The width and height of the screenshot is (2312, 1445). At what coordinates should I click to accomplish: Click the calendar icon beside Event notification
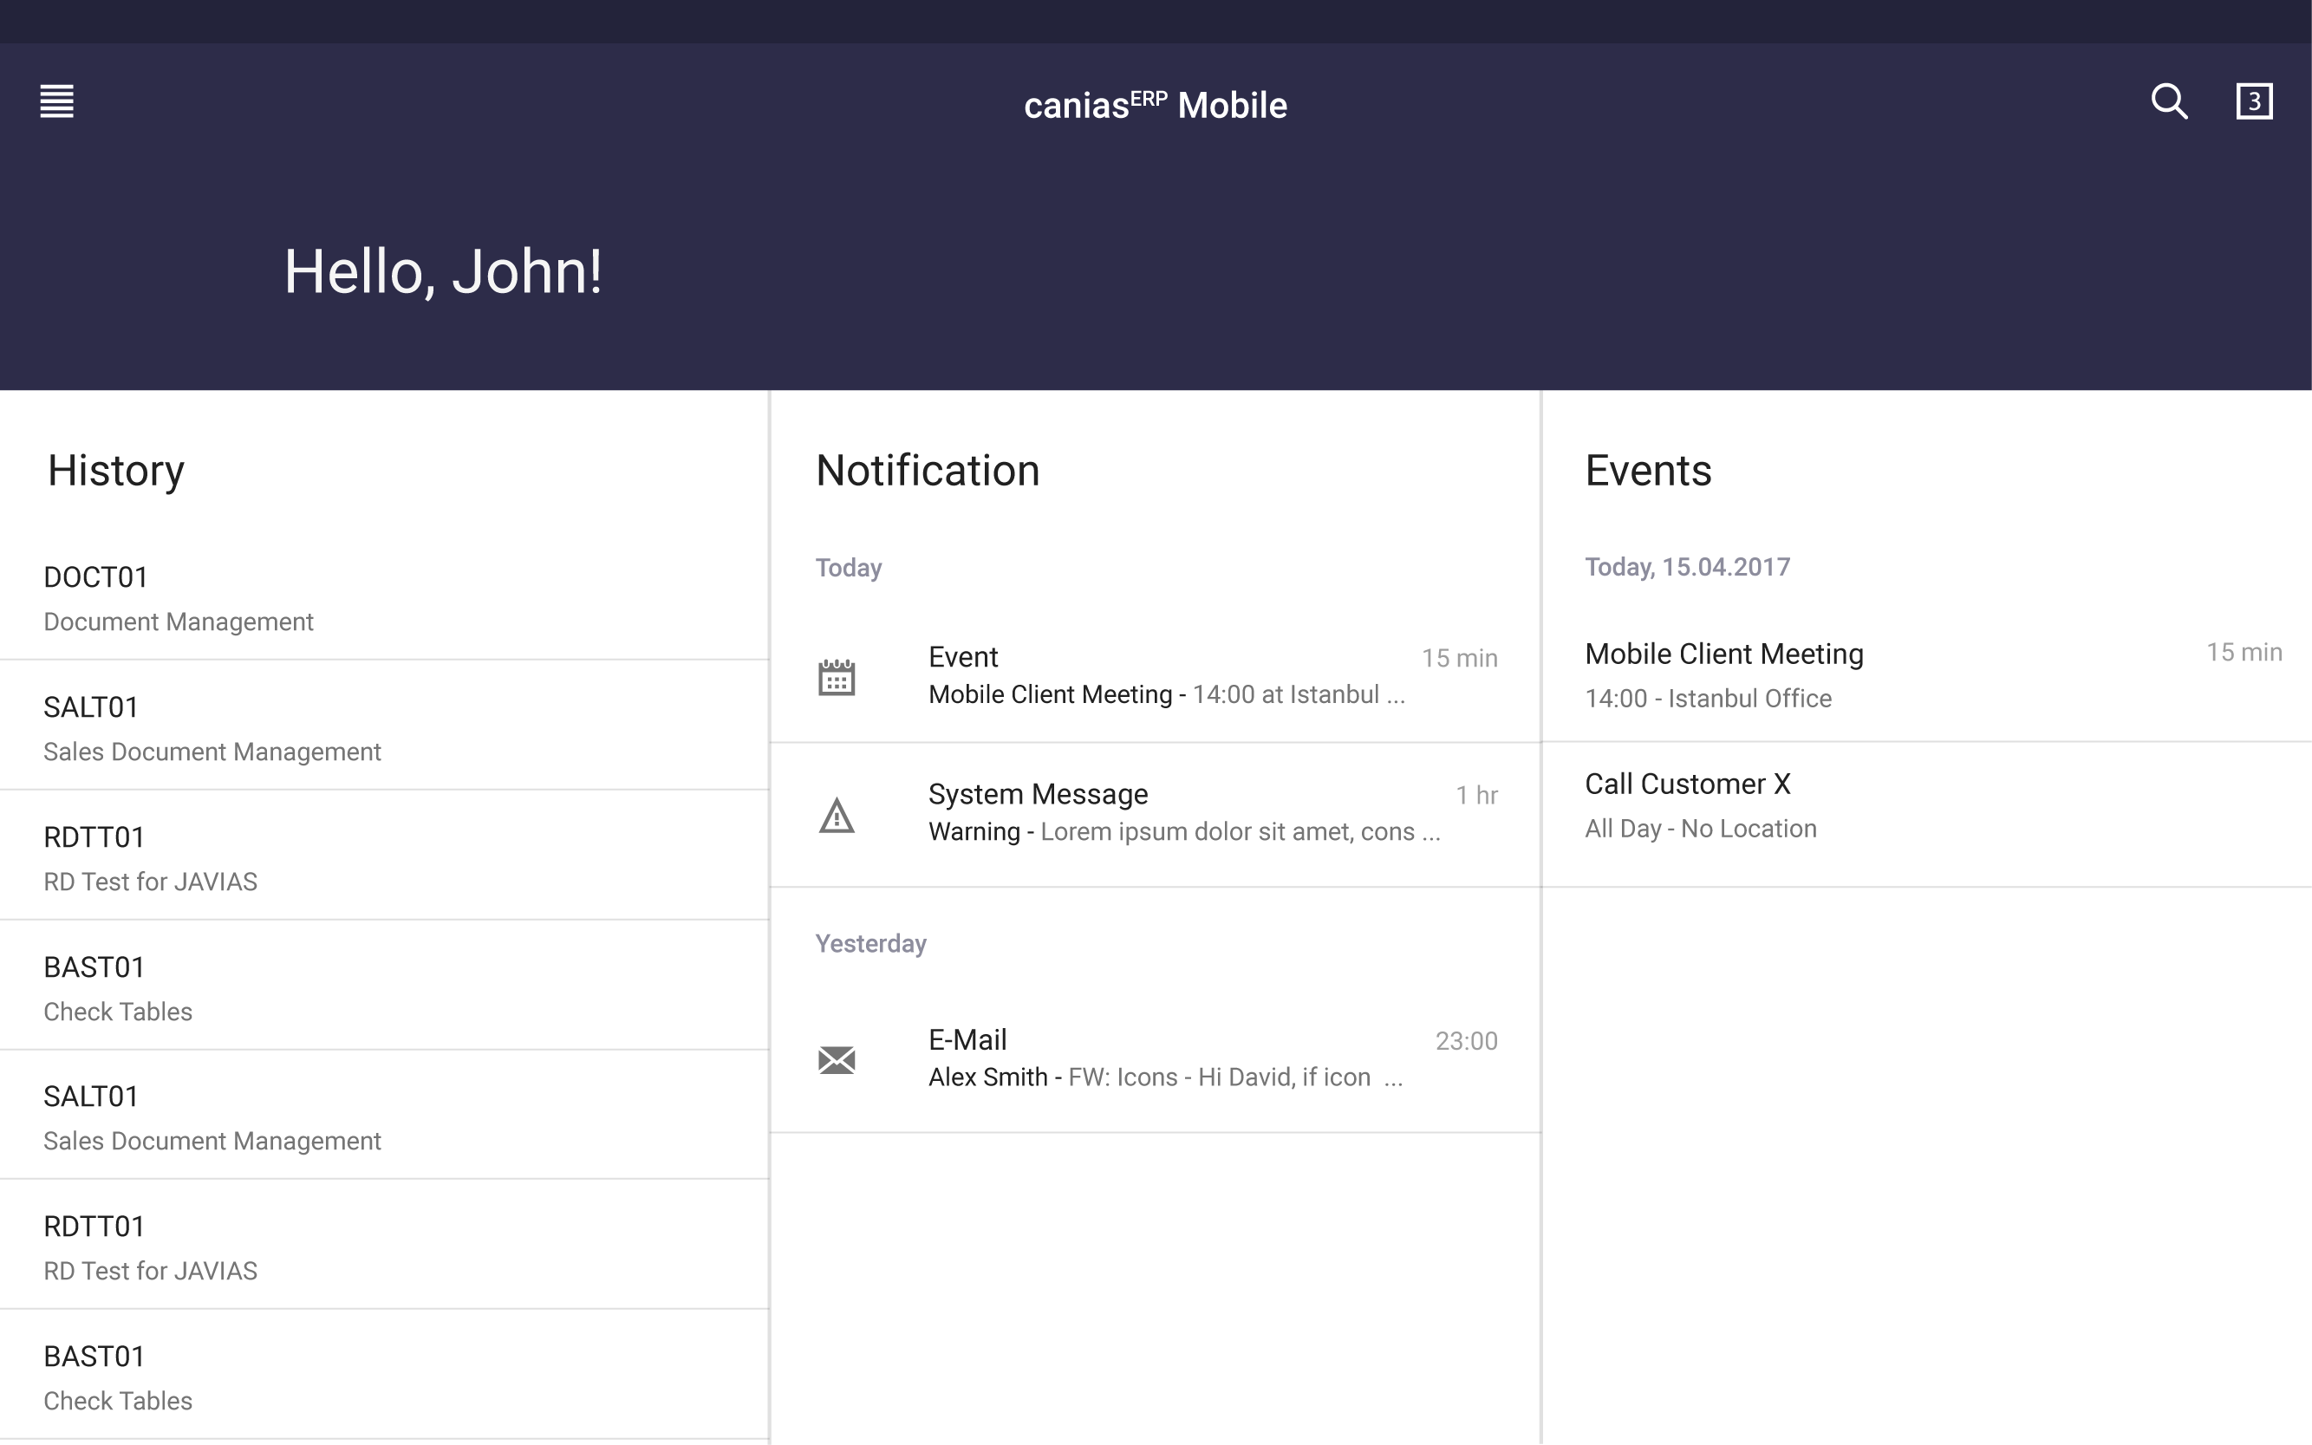click(x=837, y=677)
